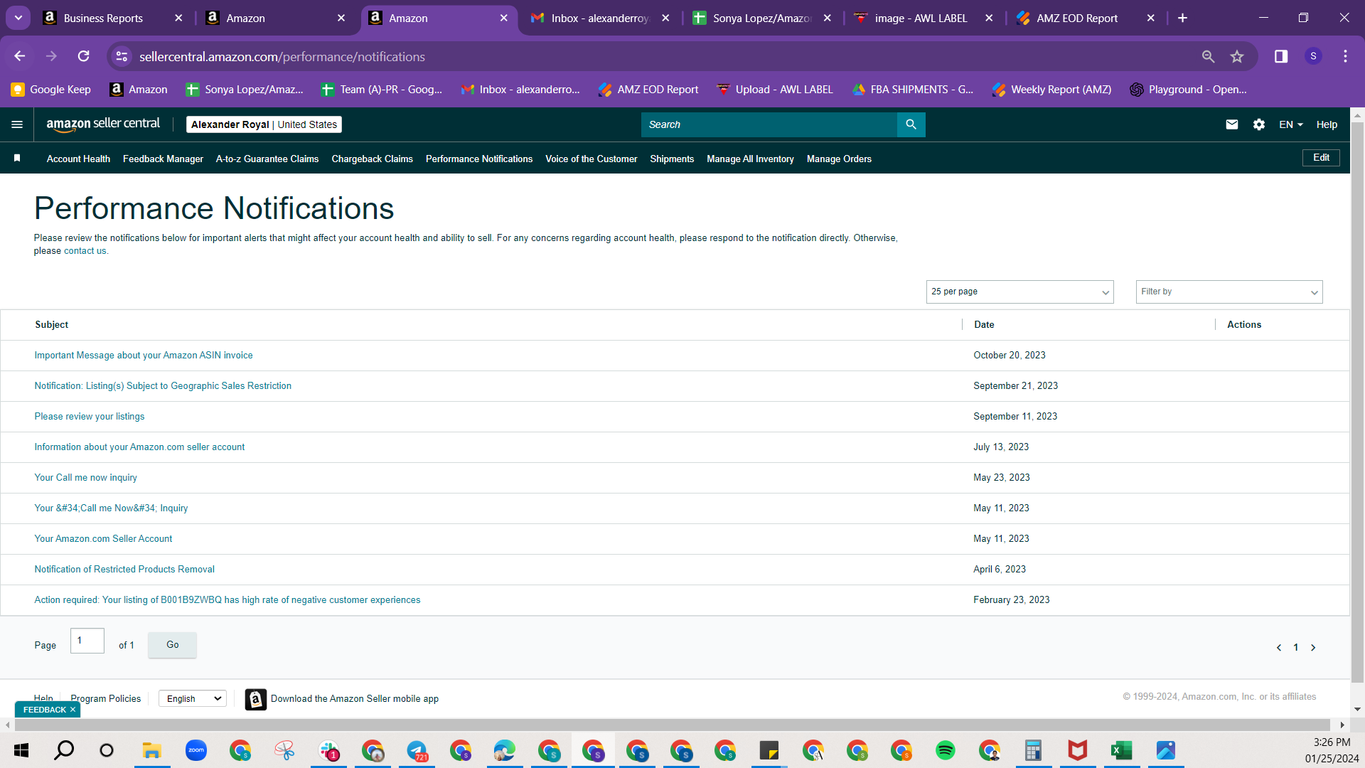Viewport: 1365px width, 768px height.
Task: Click the browser address bar URL
Action: [282, 56]
